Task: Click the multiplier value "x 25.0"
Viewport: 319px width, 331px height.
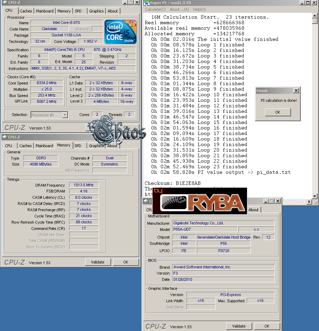Action: [47, 89]
